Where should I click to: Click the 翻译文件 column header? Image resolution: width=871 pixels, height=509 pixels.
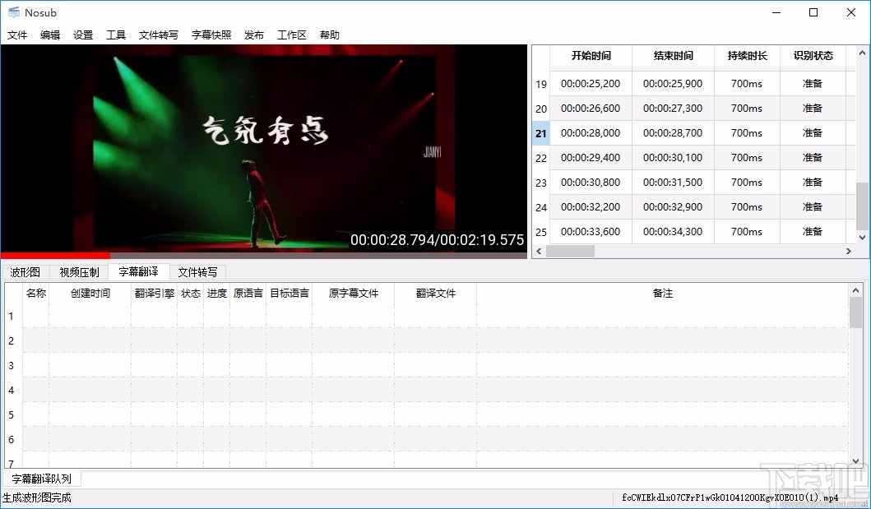(436, 293)
